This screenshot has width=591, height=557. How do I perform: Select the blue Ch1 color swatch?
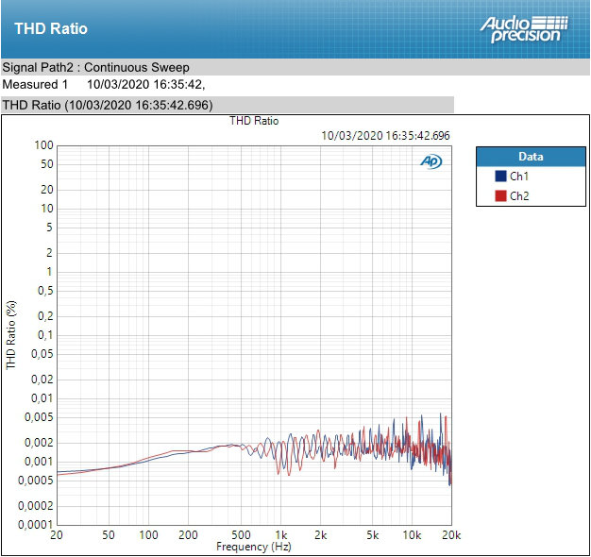point(500,177)
